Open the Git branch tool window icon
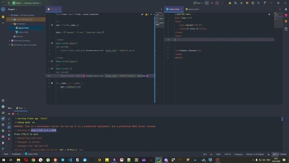 3,149
